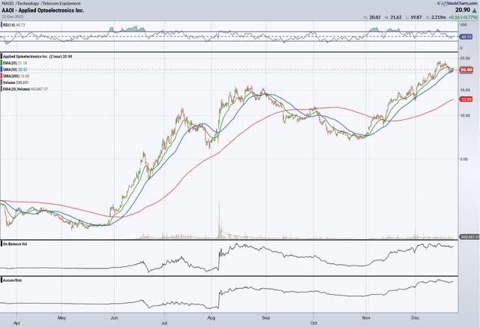Click the Volume 330,651 legend entry

16,82
